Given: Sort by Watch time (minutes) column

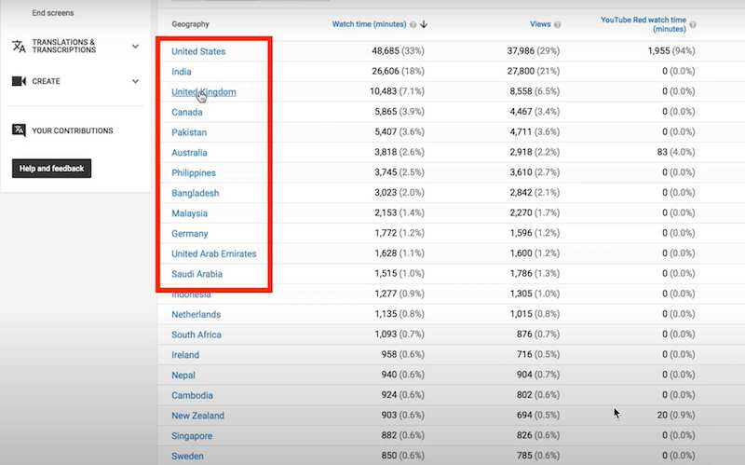Looking at the screenshot, I should tap(369, 24).
